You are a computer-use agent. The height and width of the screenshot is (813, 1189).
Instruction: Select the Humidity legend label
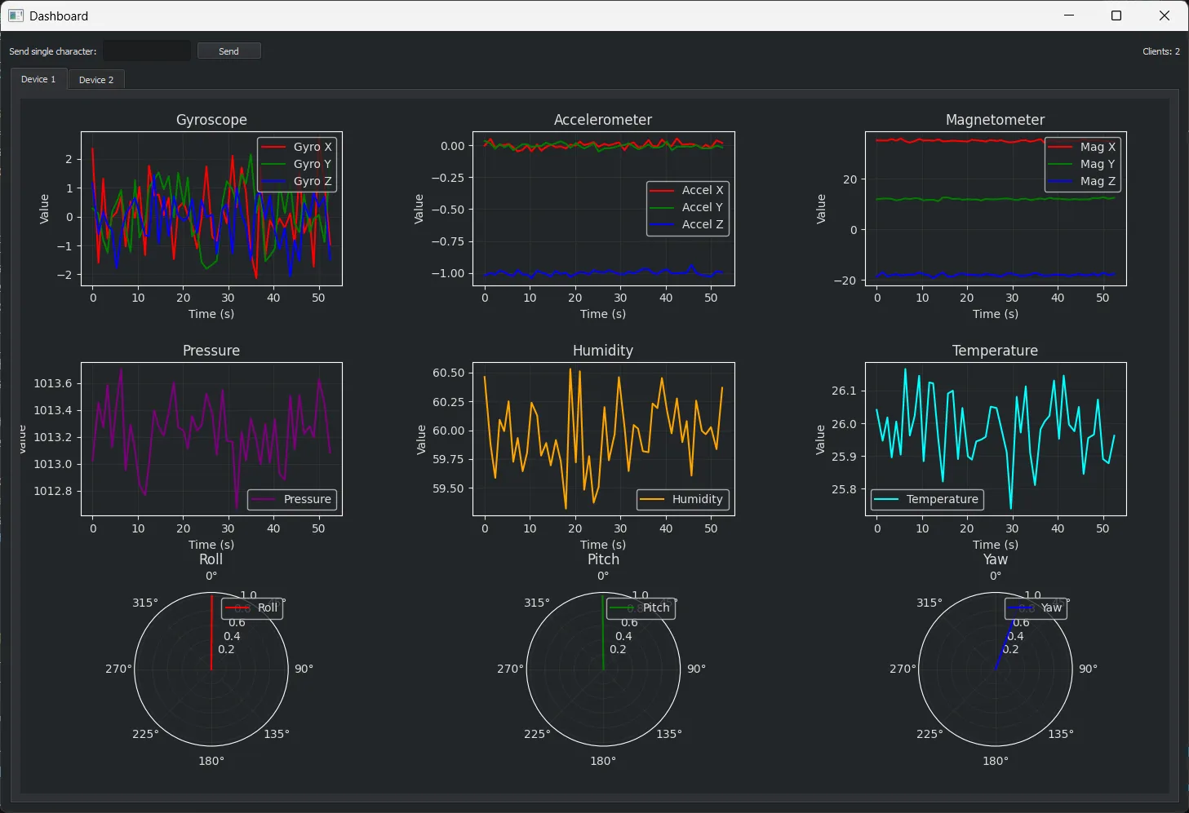pos(697,499)
